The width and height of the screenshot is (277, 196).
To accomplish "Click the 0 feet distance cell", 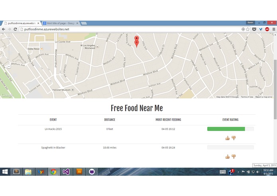I will tap(110, 129).
